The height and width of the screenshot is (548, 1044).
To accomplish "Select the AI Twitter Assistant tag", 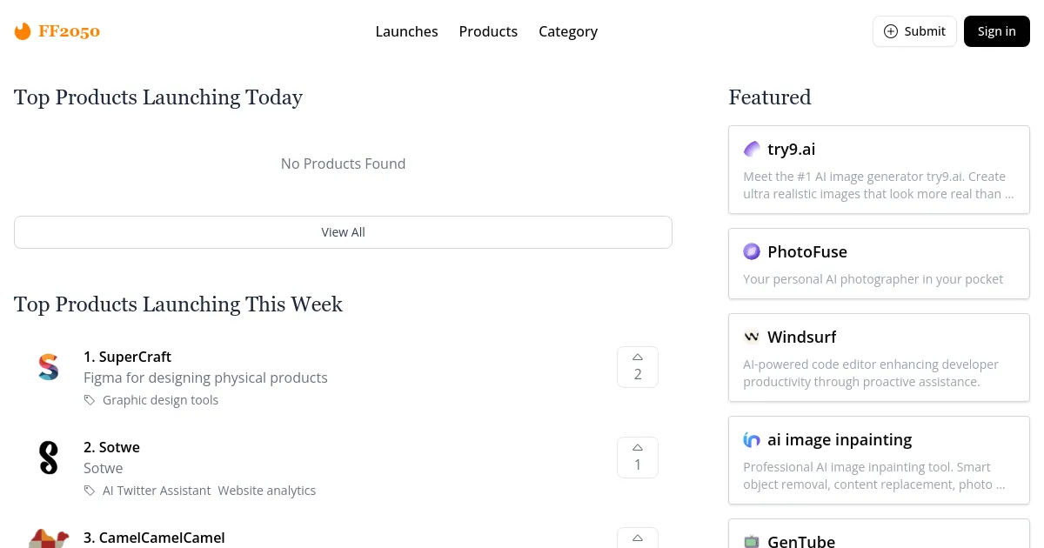I will coord(157,491).
